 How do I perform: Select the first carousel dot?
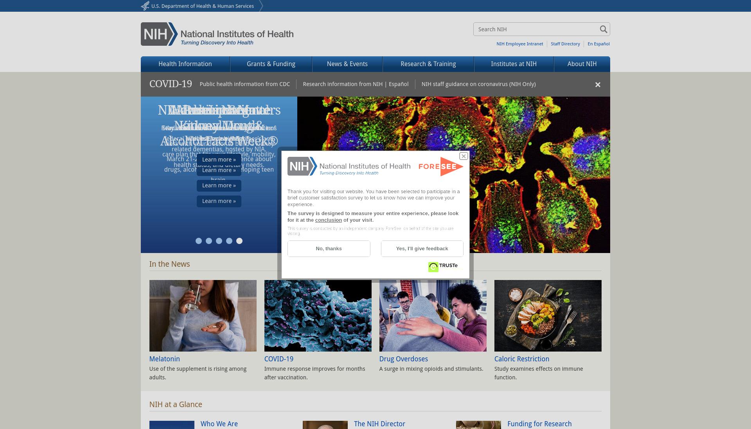pyautogui.click(x=199, y=241)
